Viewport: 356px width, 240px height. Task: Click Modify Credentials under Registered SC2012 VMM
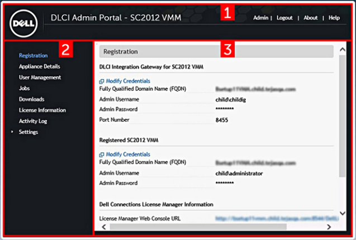(x=128, y=154)
